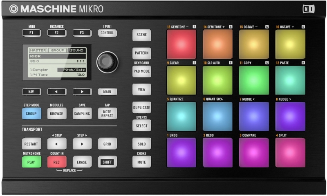Tap green pad 11 Copy
This screenshot has height=196, width=327.
click(x=254, y=80)
